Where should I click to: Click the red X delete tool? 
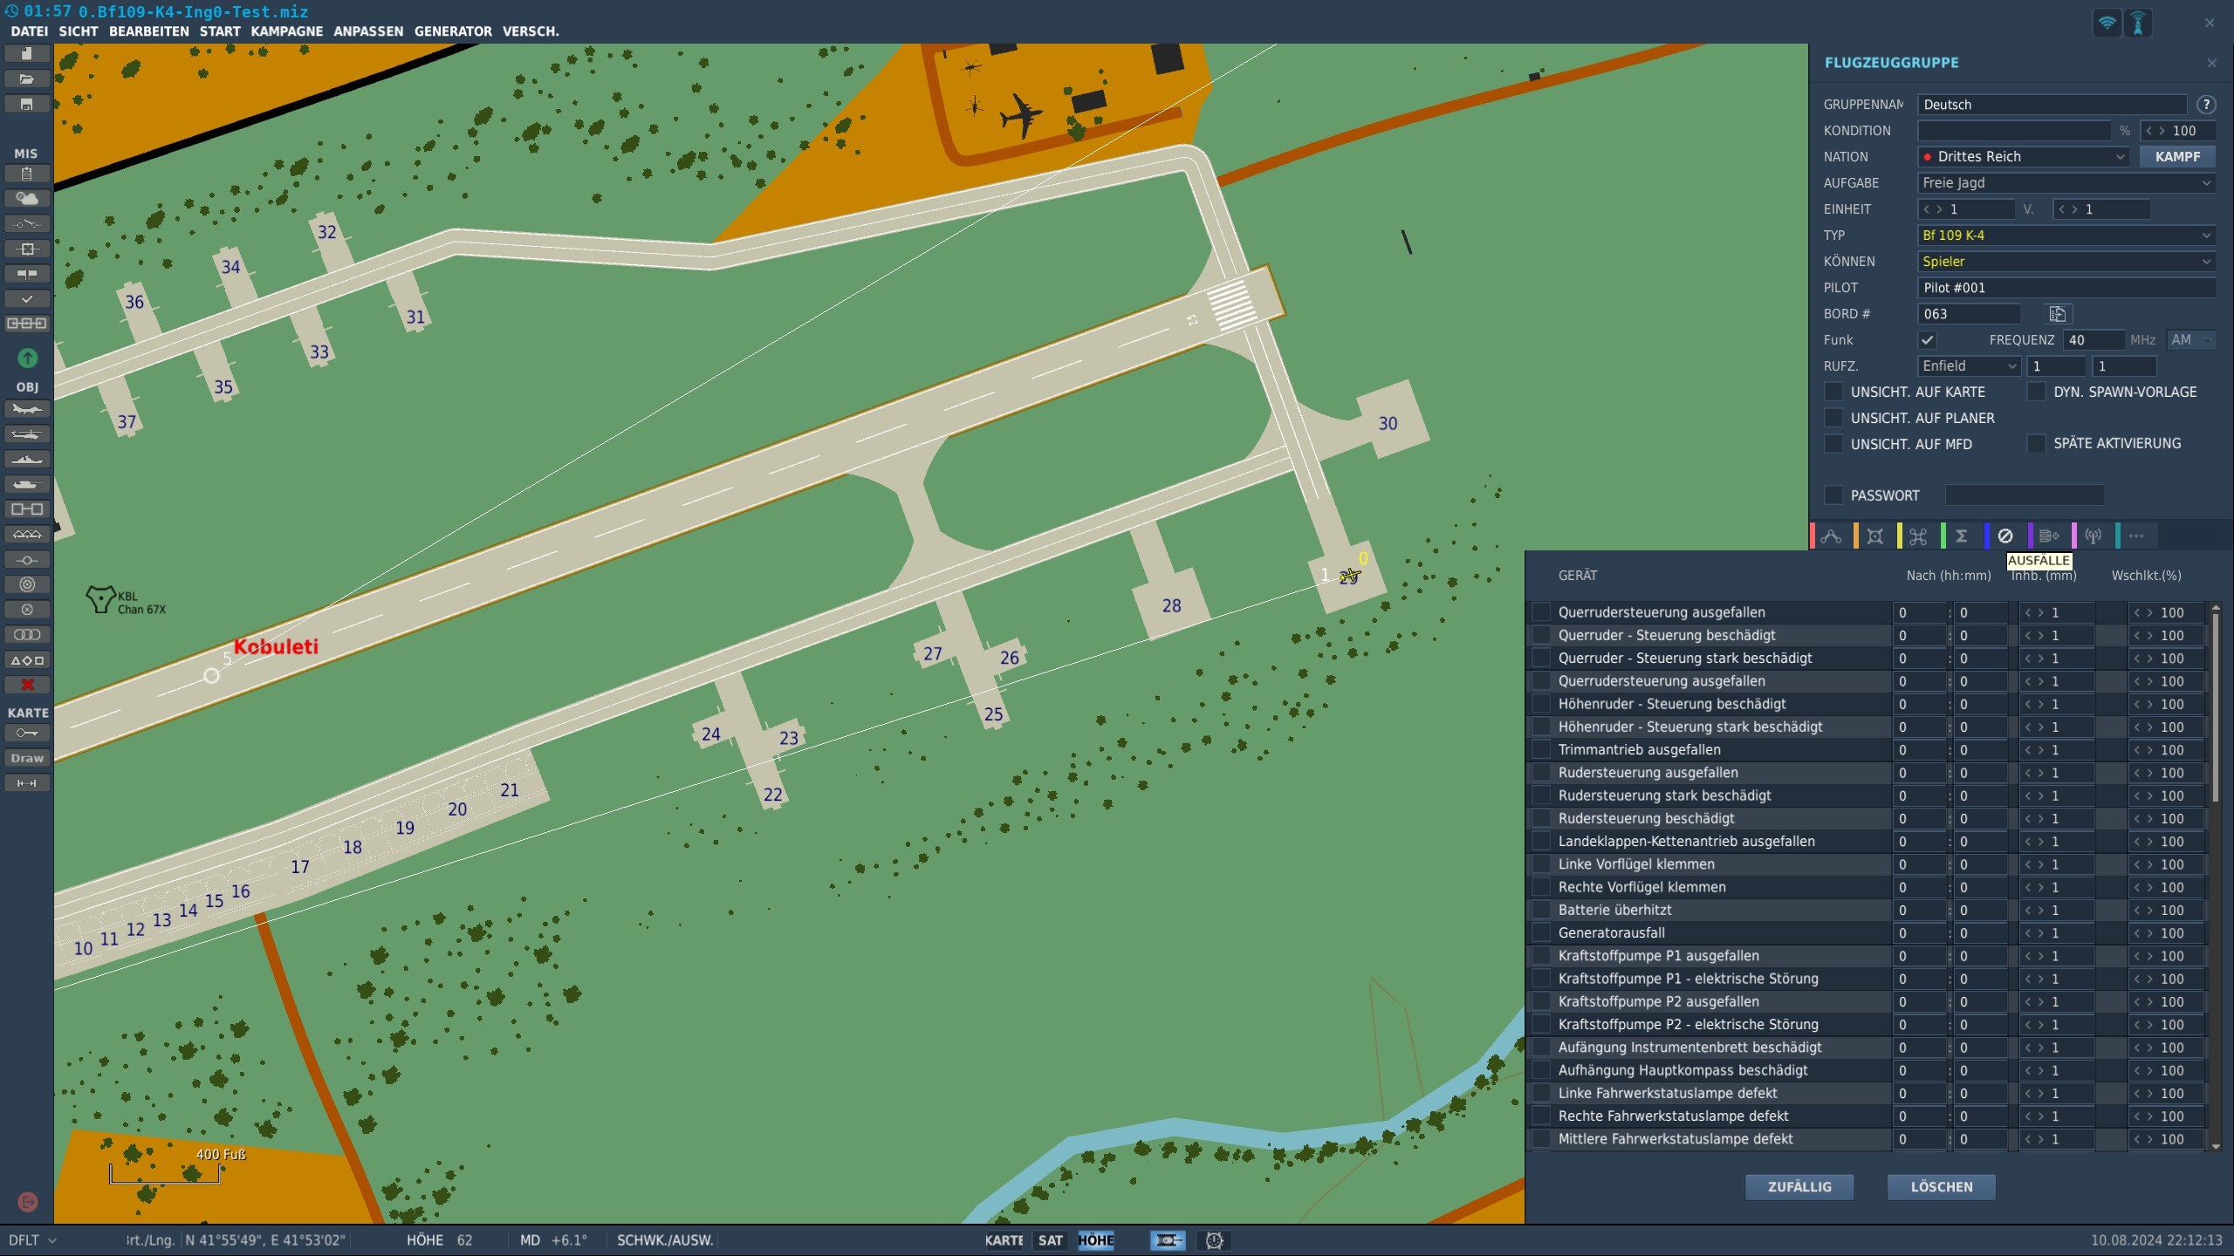[x=26, y=686]
